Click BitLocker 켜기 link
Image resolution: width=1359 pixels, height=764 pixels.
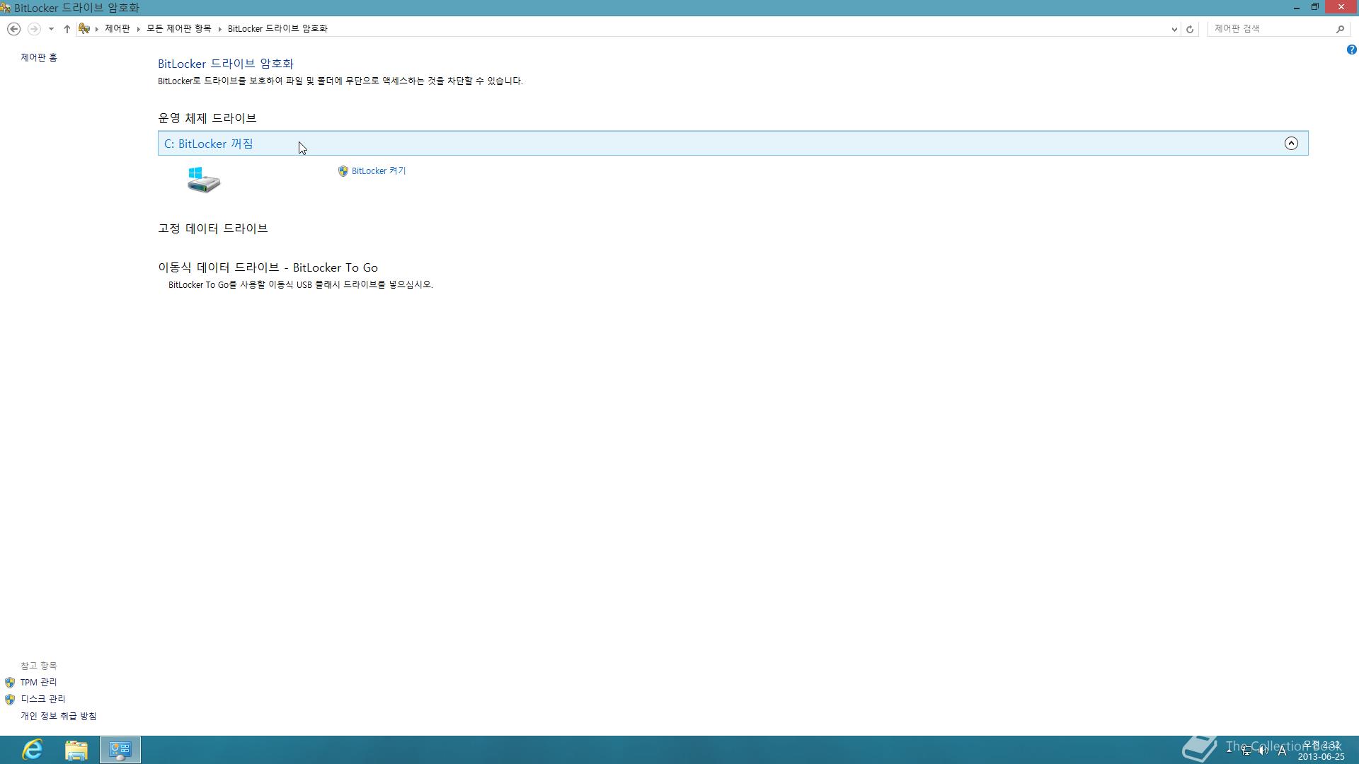pos(379,170)
